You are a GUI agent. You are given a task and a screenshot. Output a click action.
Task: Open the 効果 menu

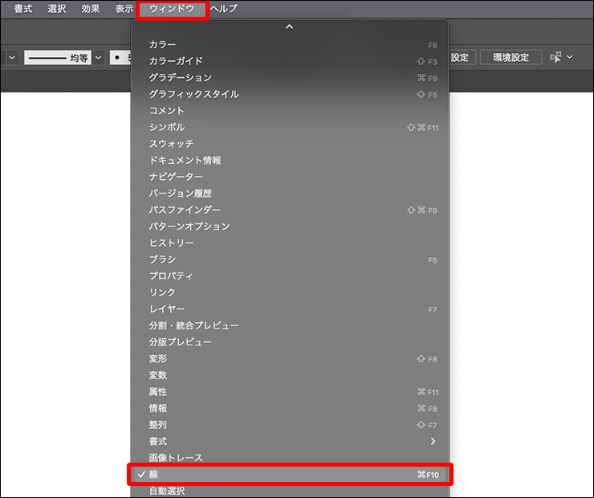91,9
